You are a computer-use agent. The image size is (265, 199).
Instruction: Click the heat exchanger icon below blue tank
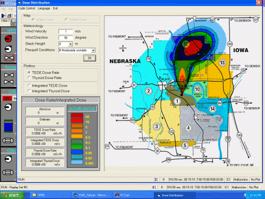(x=8, y=141)
